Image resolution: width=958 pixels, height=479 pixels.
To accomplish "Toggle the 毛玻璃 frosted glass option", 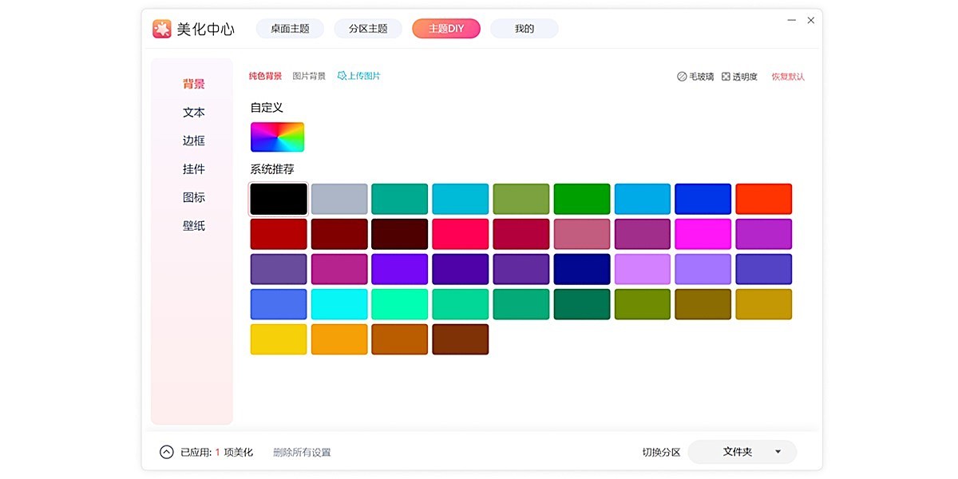I will pyautogui.click(x=682, y=77).
